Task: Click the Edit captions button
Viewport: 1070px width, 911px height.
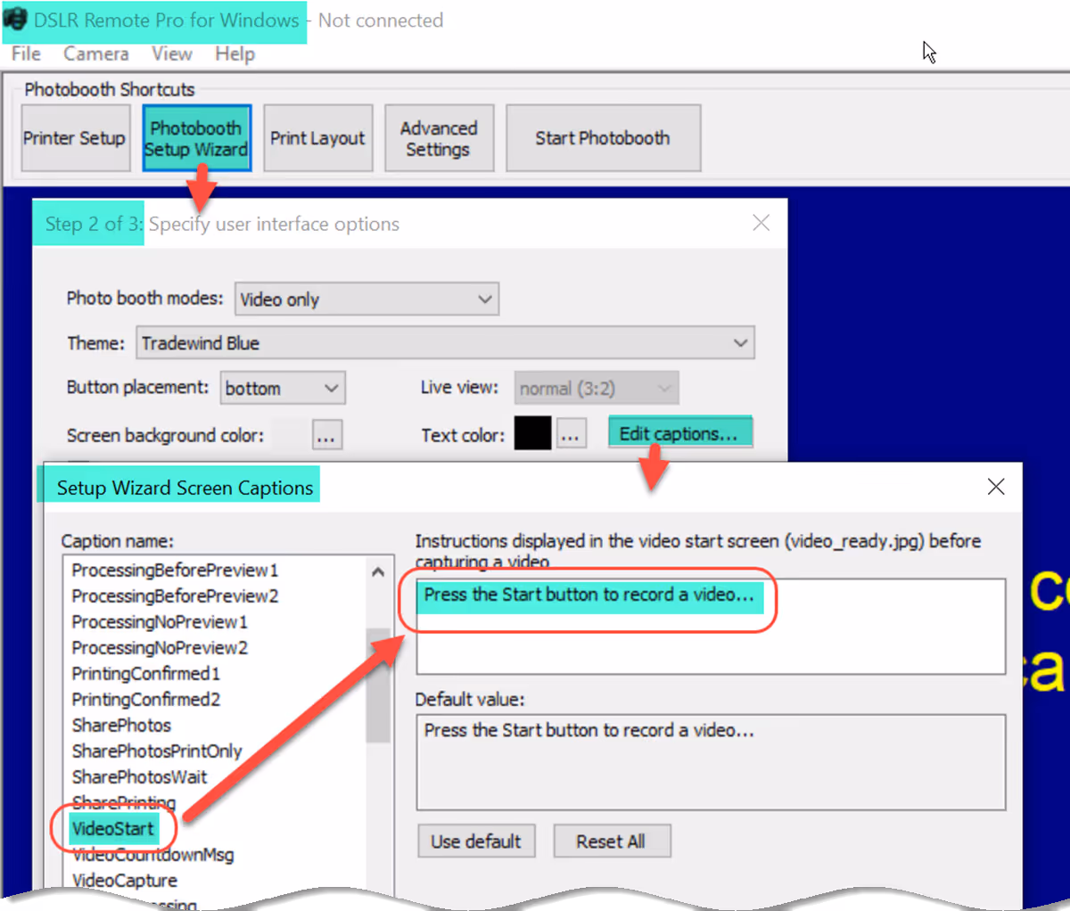Action: pyautogui.click(x=680, y=434)
